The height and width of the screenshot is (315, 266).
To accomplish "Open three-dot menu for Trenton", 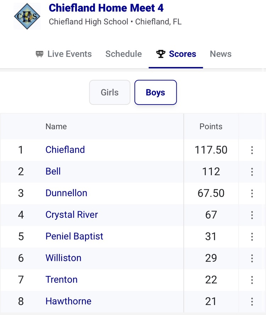I will [252, 280].
